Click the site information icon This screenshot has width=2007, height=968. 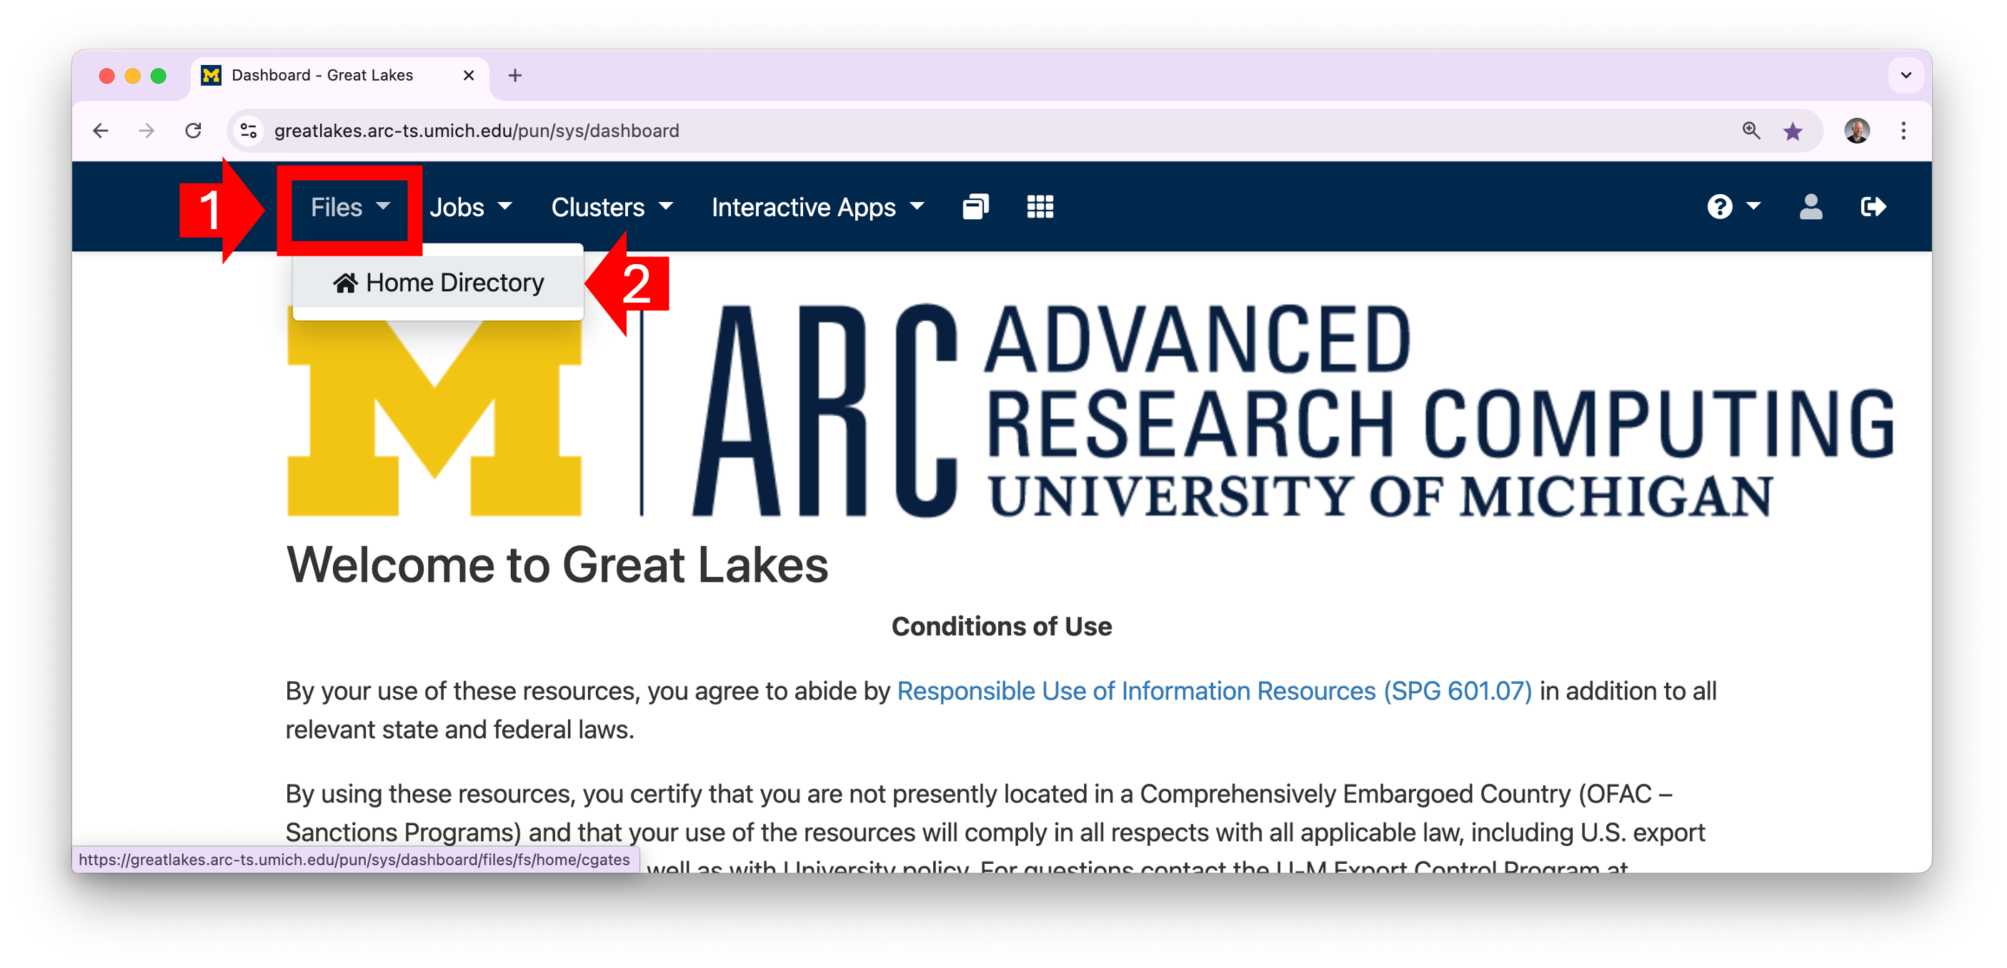[249, 131]
